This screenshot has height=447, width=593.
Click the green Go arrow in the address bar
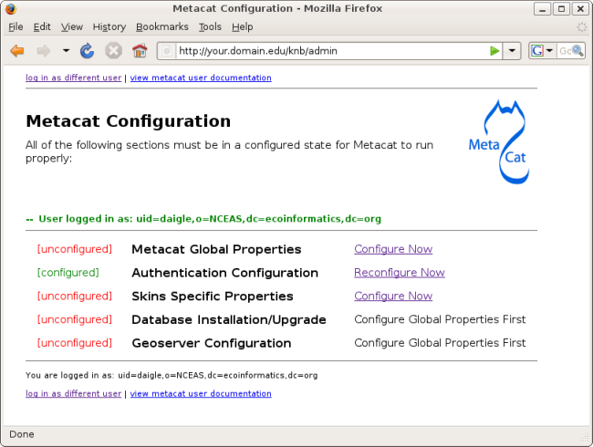[494, 51]
